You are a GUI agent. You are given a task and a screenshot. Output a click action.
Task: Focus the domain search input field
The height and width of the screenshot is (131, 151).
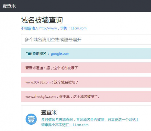[86, 39]
